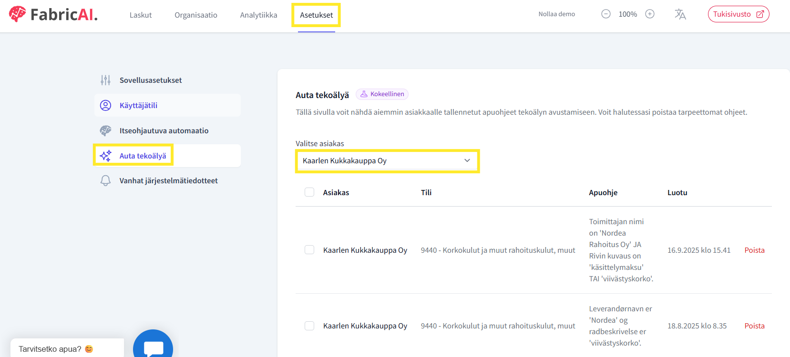Viewport: 790px width, 357px height.
Task: Check the first Kaarlen Kukkakauppa Oy row
Action: coord(309,250)
